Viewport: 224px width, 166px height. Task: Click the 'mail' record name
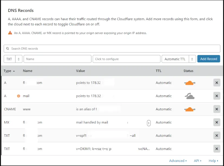click(x=26, y=96)
